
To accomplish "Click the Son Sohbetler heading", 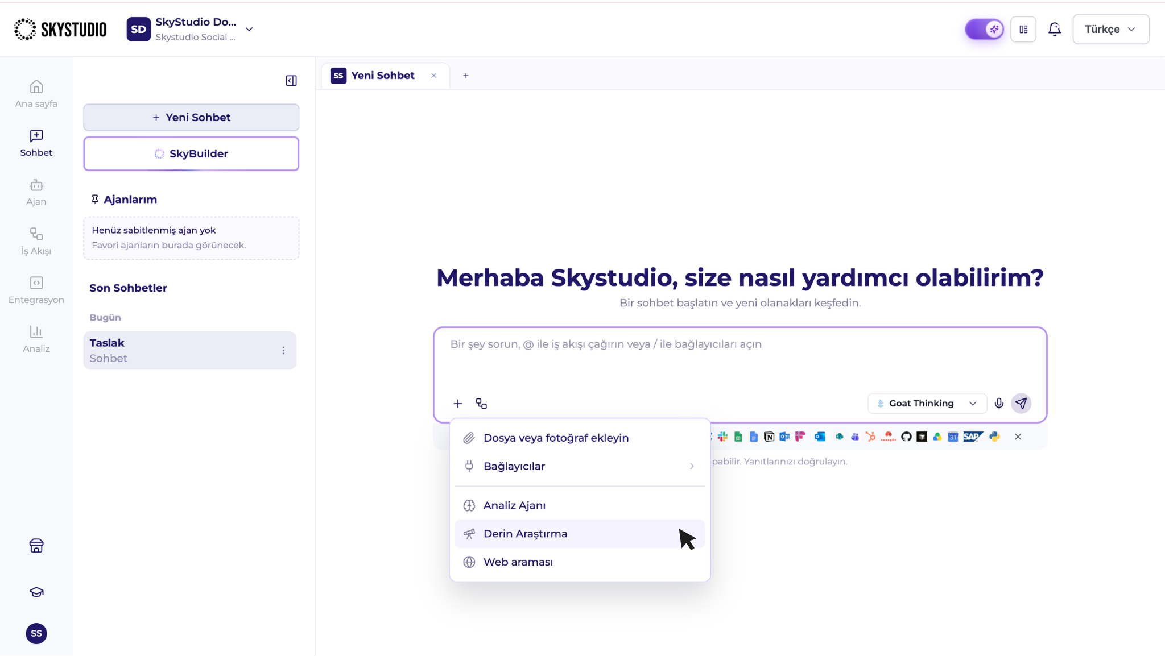I will click(x=128, y=288).
